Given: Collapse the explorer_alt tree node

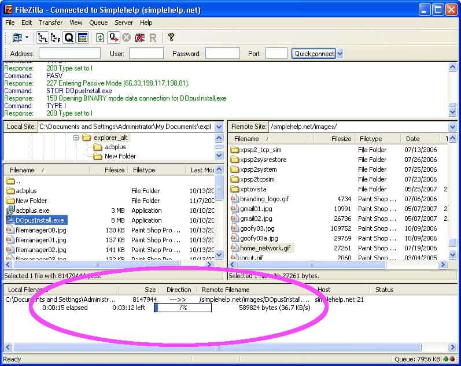Looking at the screenshot, I should coord(76,138).
